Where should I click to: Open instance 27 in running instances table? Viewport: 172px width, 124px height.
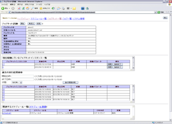4,64
